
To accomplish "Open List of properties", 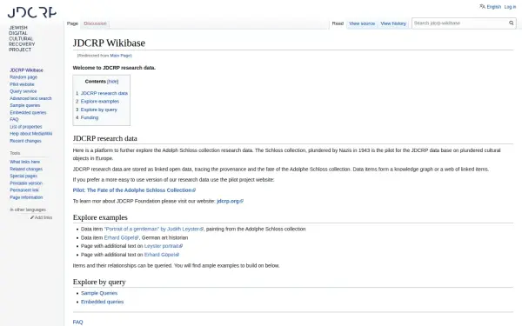I will point(25,127).
